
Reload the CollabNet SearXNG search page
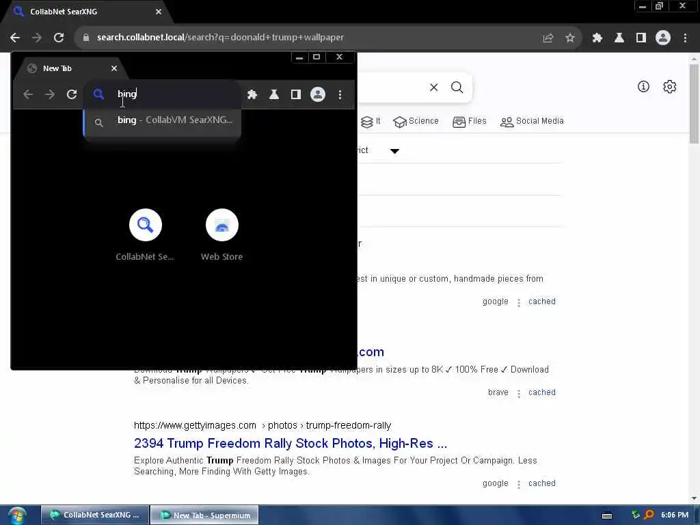59,38
